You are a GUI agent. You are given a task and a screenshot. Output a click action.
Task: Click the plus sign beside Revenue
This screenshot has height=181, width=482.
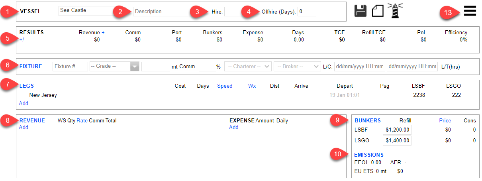point(103,33)
